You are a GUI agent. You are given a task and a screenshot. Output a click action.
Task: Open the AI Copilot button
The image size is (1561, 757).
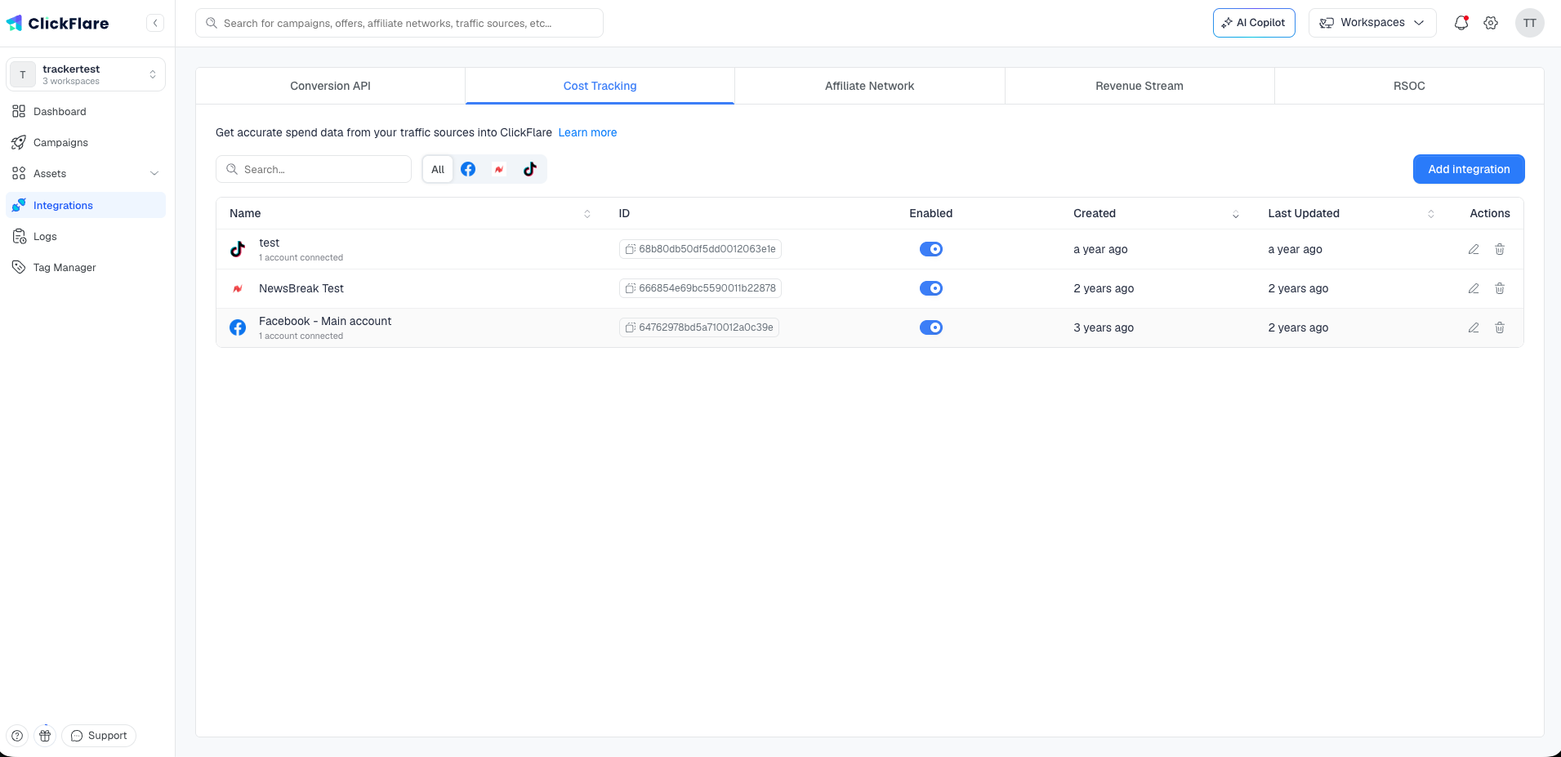click(1254, 23)
